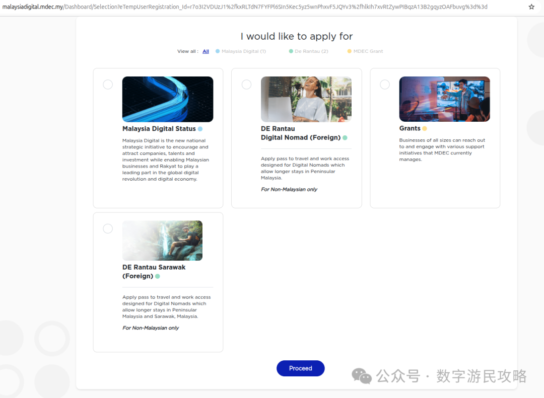Image resolution: width=544 pixels, height=398 pixels.
Task: Click the Digital Nomad pass description for Peninsular Malaysia
Action: 305,168
